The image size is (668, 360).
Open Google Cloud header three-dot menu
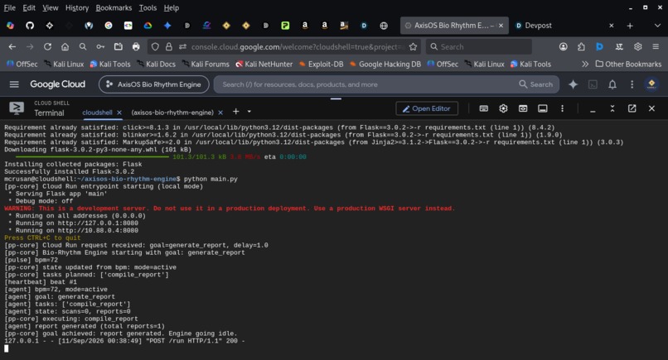[x=632, y=84]
